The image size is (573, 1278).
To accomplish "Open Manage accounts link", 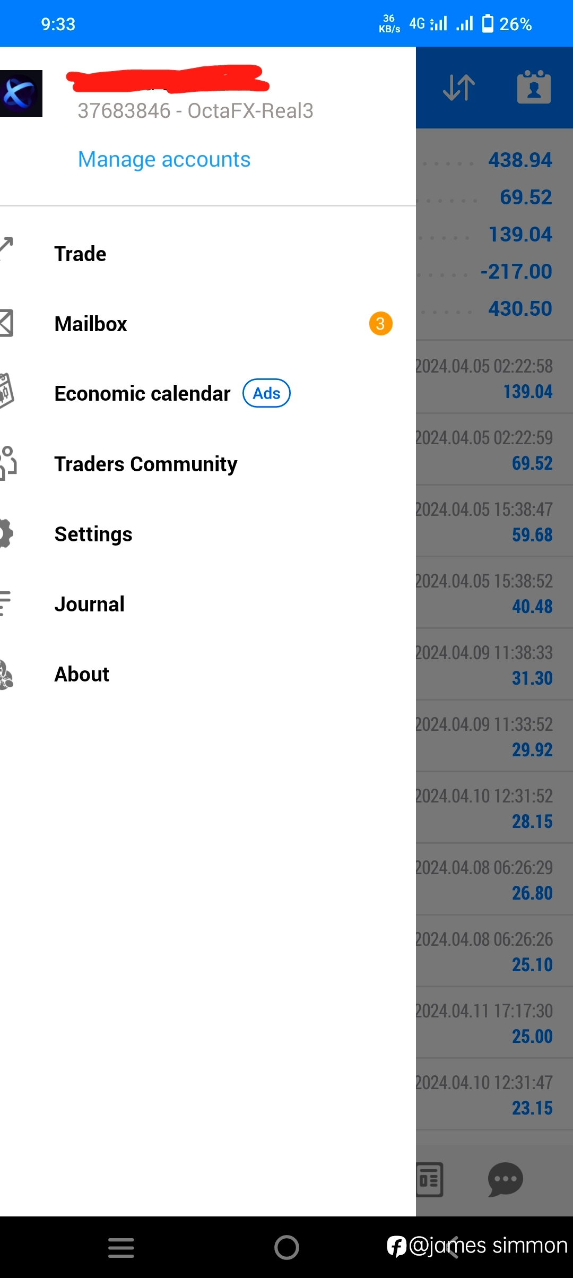I will [164, 159].
